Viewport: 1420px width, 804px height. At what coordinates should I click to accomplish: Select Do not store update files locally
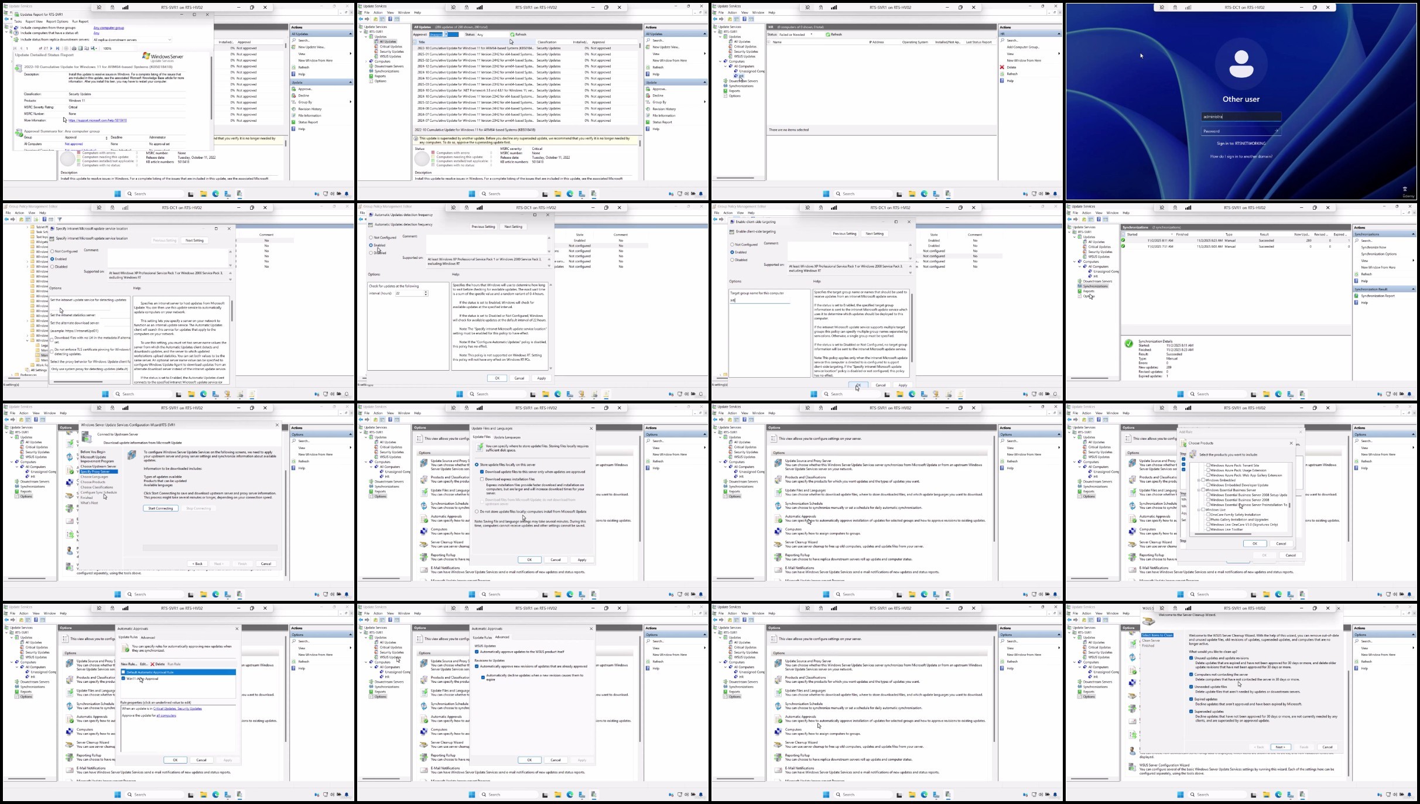click(x=477, y=511)
